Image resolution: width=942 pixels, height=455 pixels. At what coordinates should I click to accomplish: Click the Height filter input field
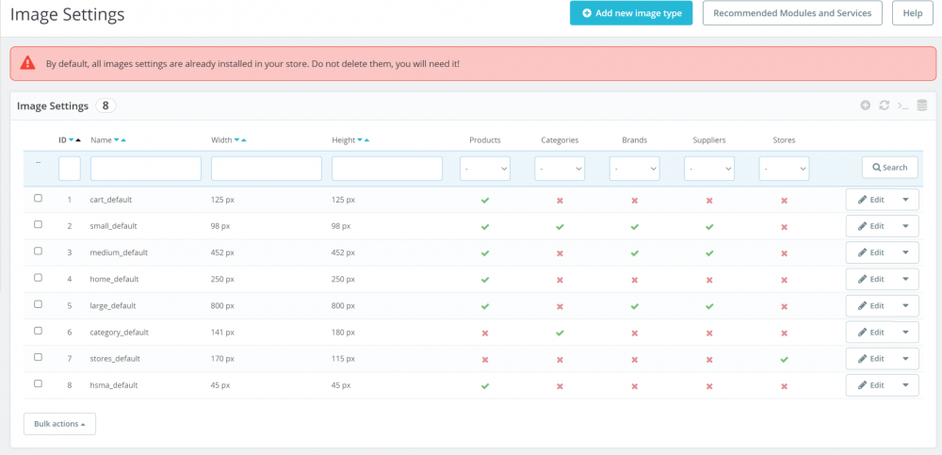tap(387, 169)
